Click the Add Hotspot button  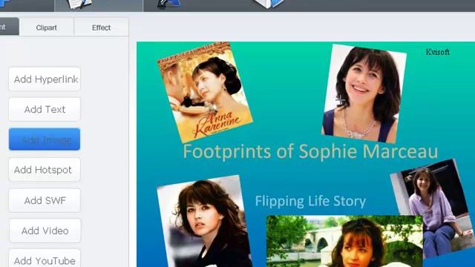coord(45,170)
